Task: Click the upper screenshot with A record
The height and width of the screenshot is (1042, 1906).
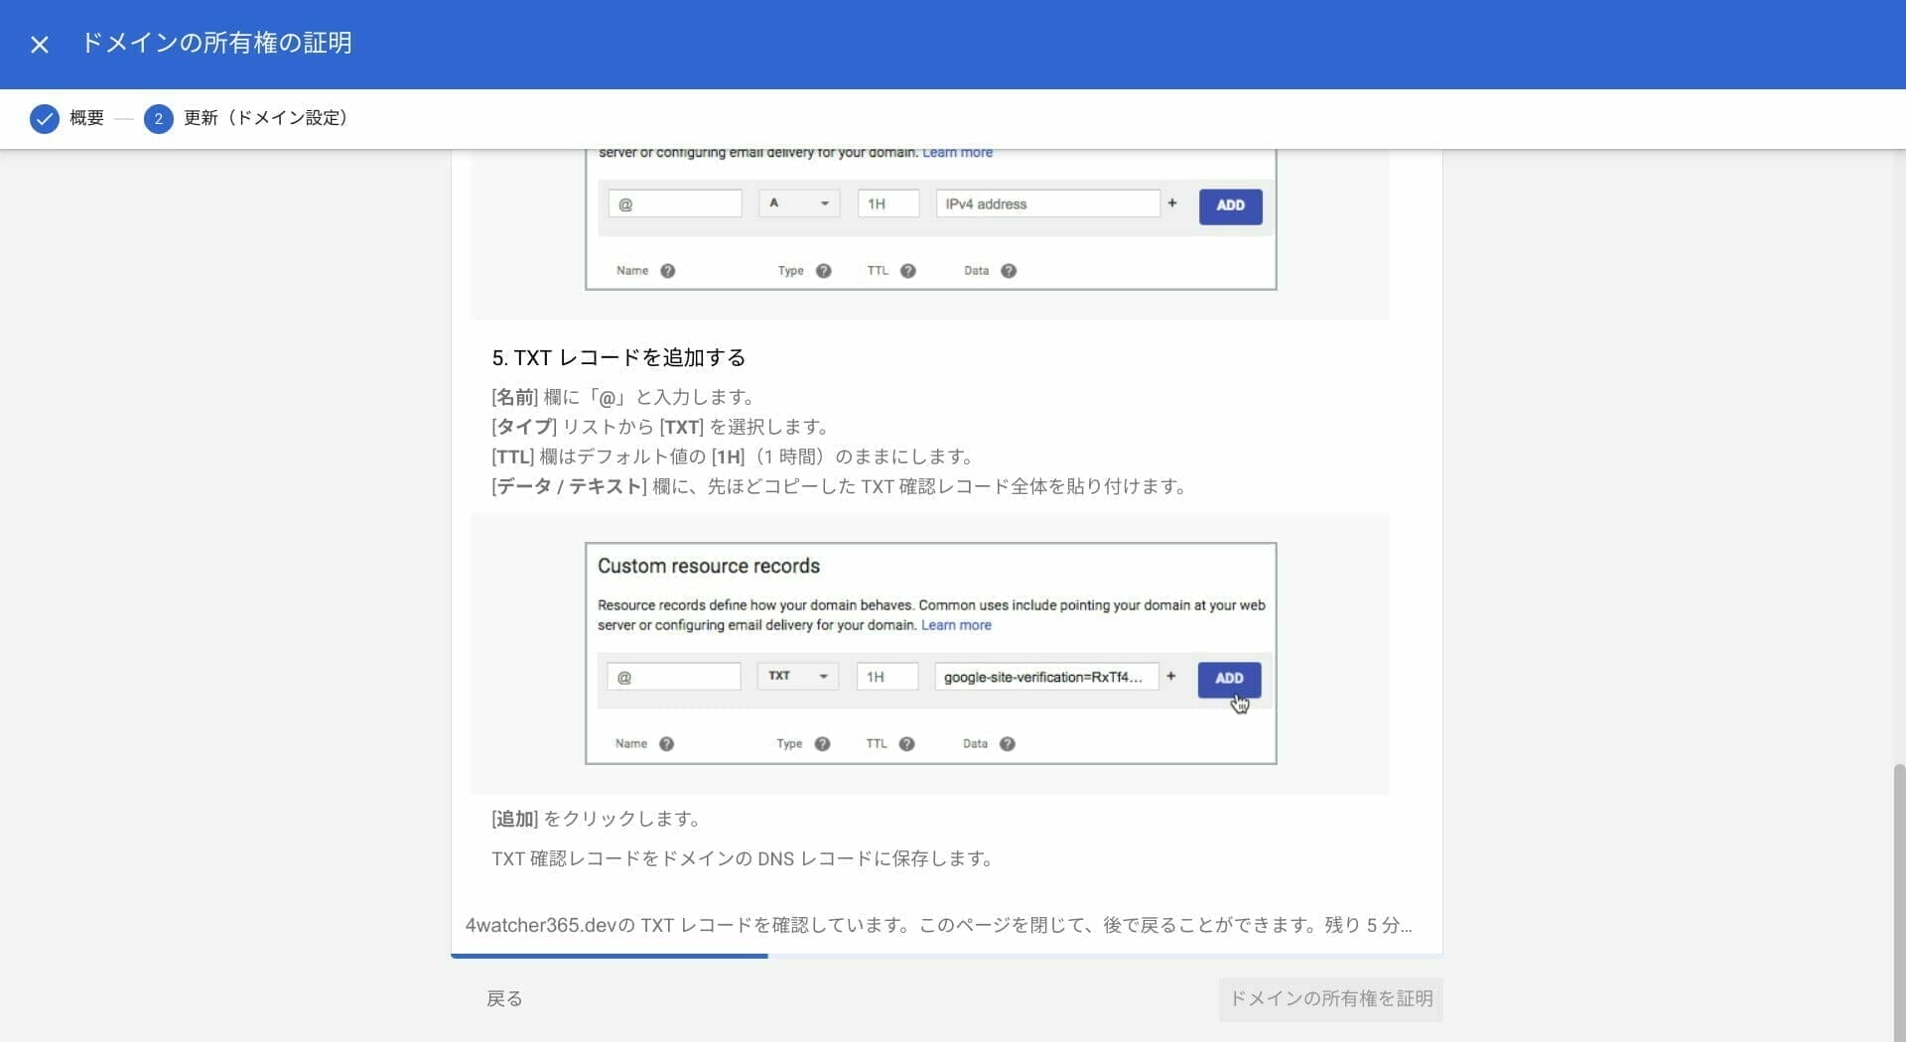Action: [930, 219]
